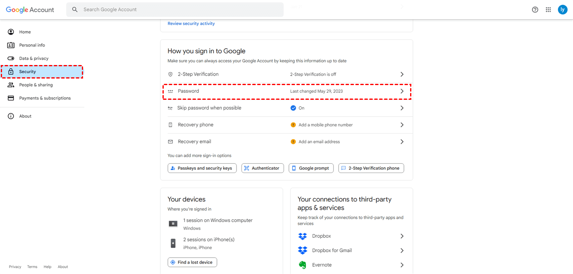Click the Evernote elephant icon
Image resolution: width=573 pixels, height=274 pixels.
[x=302, y=265]
